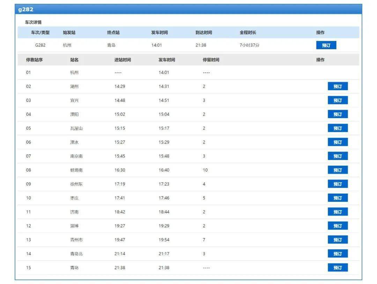Image resolution: width=377 pixels, height=284 pixels.
Task: Select 杭州 station name in row 01
Action: coord(74,73)
